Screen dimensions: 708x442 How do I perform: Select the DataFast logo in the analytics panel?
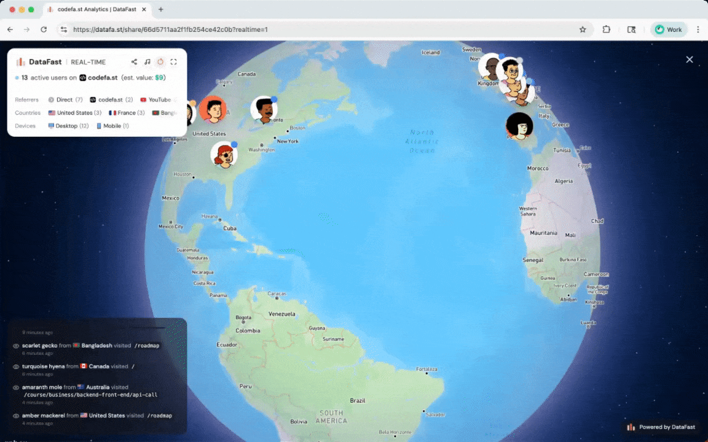[x=21, y=62]
